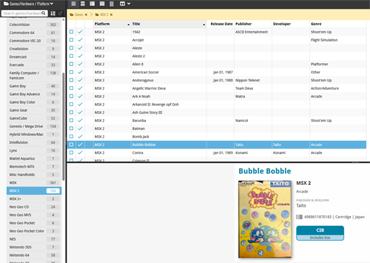
Task: Click the split-panel layout icon
Action: [x=122, y=4]
